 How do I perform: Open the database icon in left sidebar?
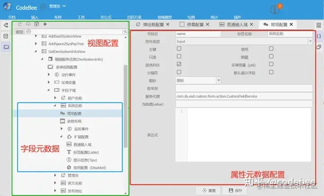[x=6, y=36]
